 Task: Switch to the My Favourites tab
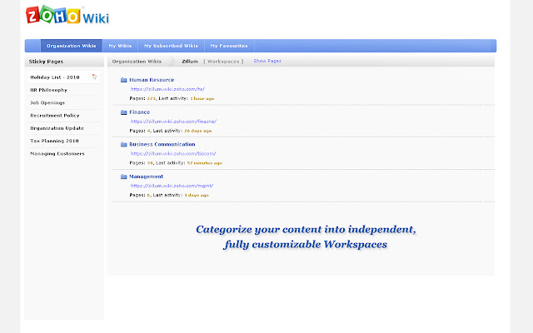pos(229,46)
